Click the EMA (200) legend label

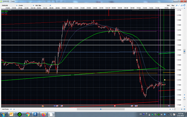pos(5,11)
